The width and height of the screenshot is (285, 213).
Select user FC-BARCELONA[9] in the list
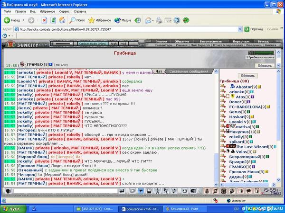click(x=247, y=107)
